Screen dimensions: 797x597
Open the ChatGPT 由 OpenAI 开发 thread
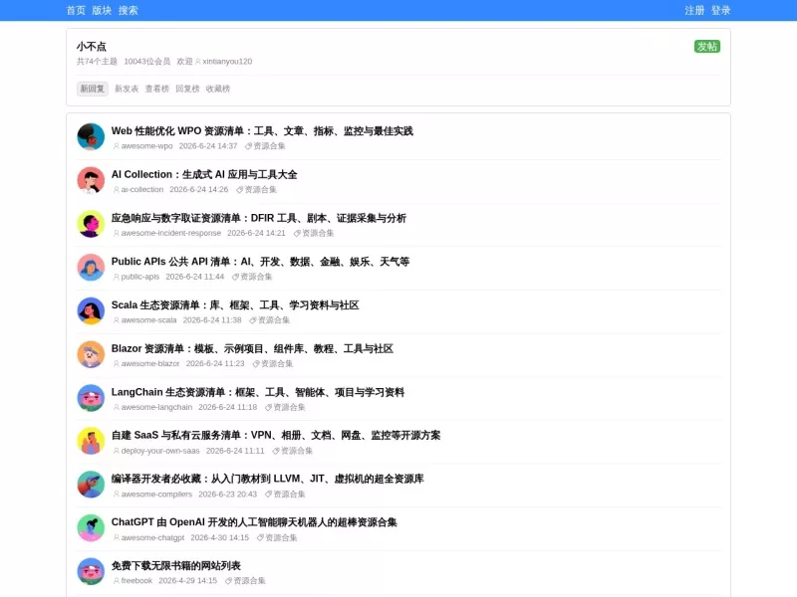pos(254,522)
